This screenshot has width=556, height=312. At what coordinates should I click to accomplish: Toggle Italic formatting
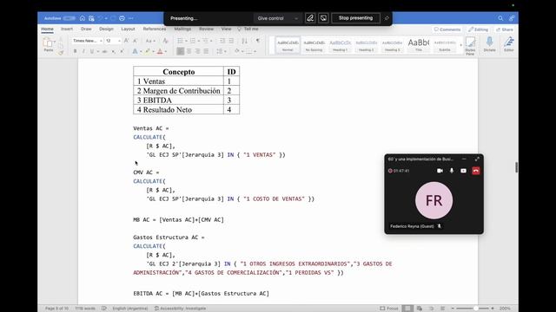[x=83, y=51]
